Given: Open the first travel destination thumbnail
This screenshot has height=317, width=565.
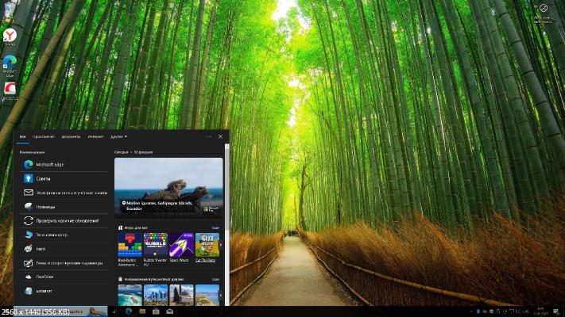Looking at the screenshot, I should (x=130, y=295).
